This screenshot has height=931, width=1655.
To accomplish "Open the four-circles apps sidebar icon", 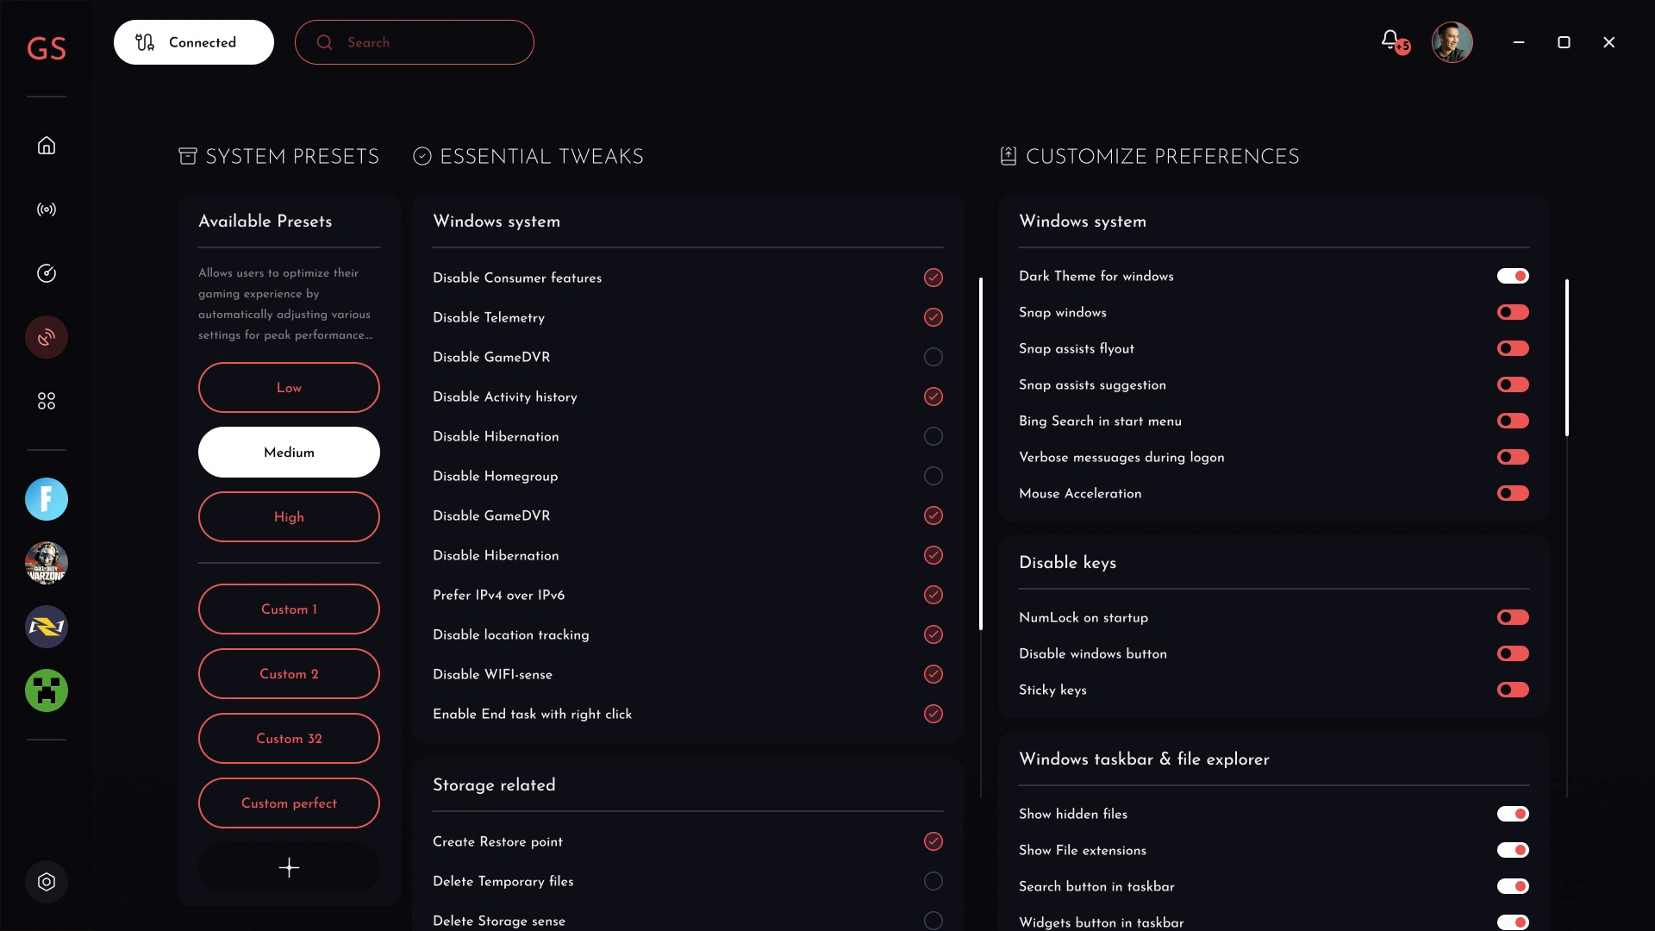I will 47,401.
